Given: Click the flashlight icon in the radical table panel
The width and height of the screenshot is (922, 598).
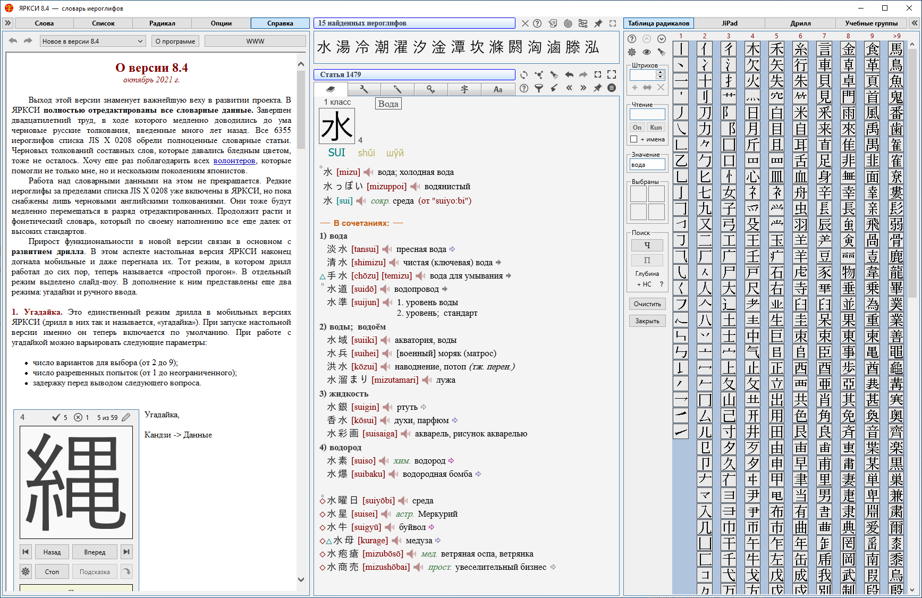Looking at the screenshot, I should tap(661, 52).
